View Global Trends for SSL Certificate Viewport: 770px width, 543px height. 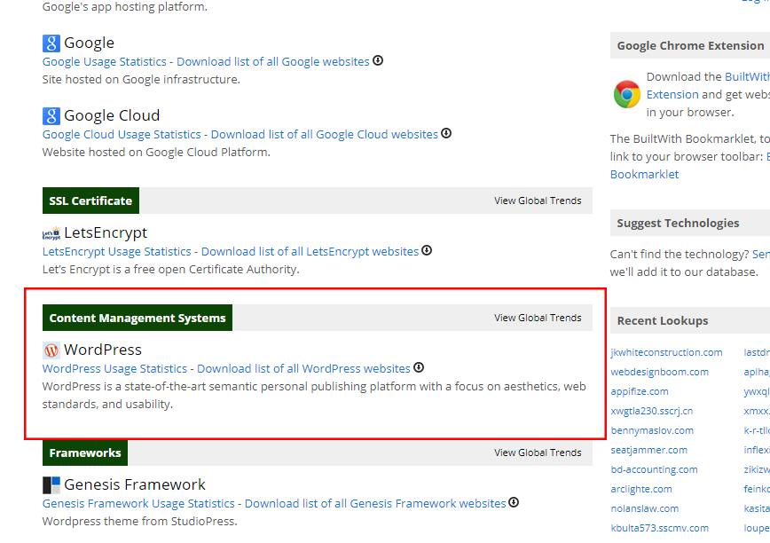coord(538,201)
